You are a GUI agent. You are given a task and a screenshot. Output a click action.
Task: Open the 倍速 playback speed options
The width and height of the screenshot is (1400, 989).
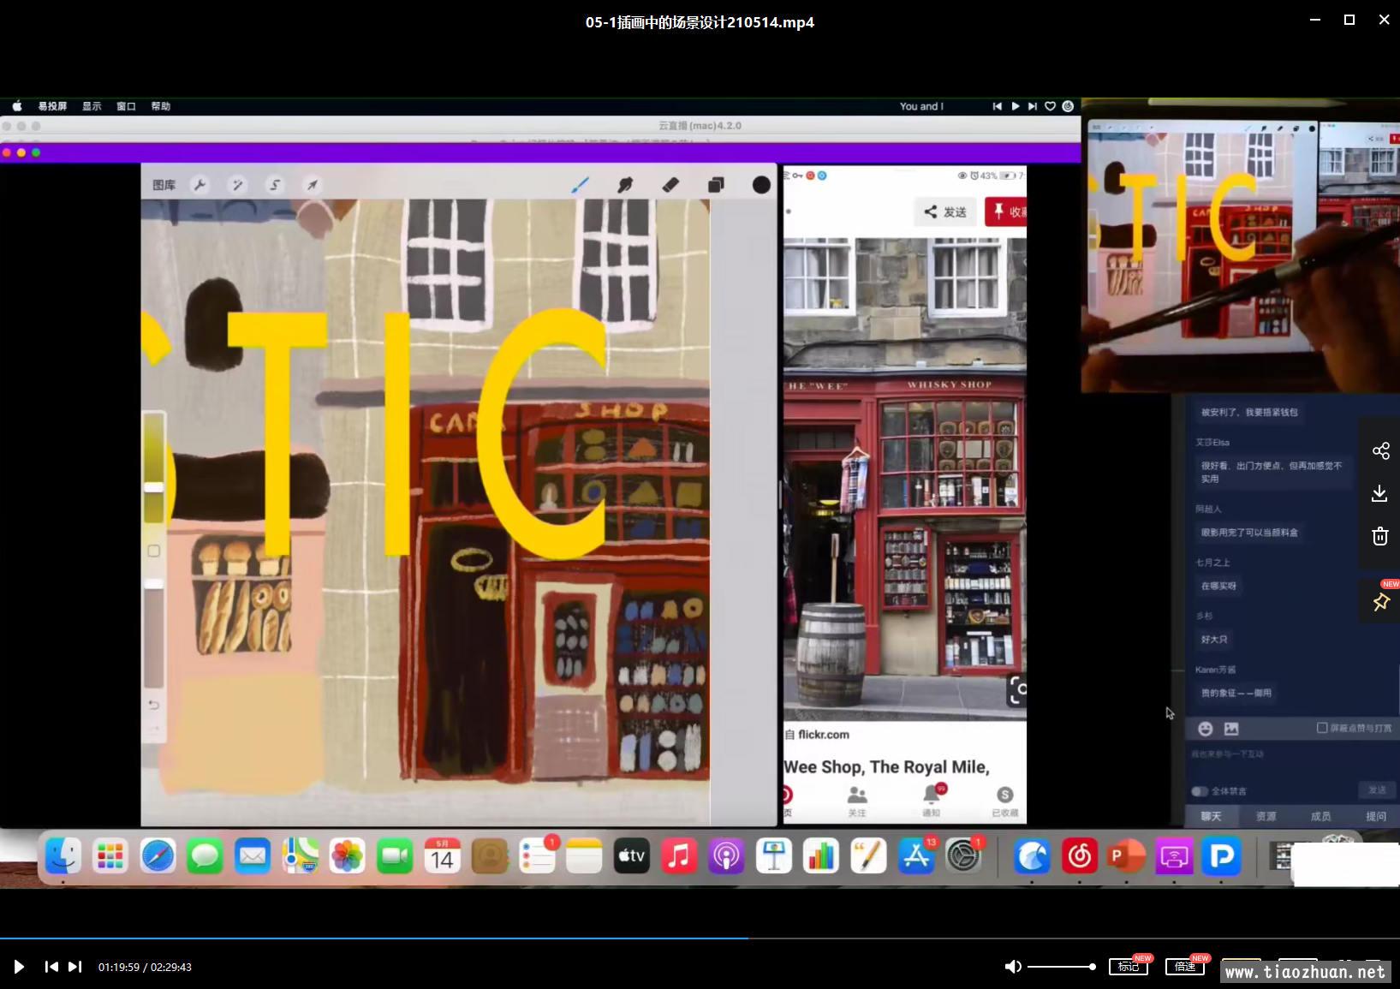[1185, 967]
